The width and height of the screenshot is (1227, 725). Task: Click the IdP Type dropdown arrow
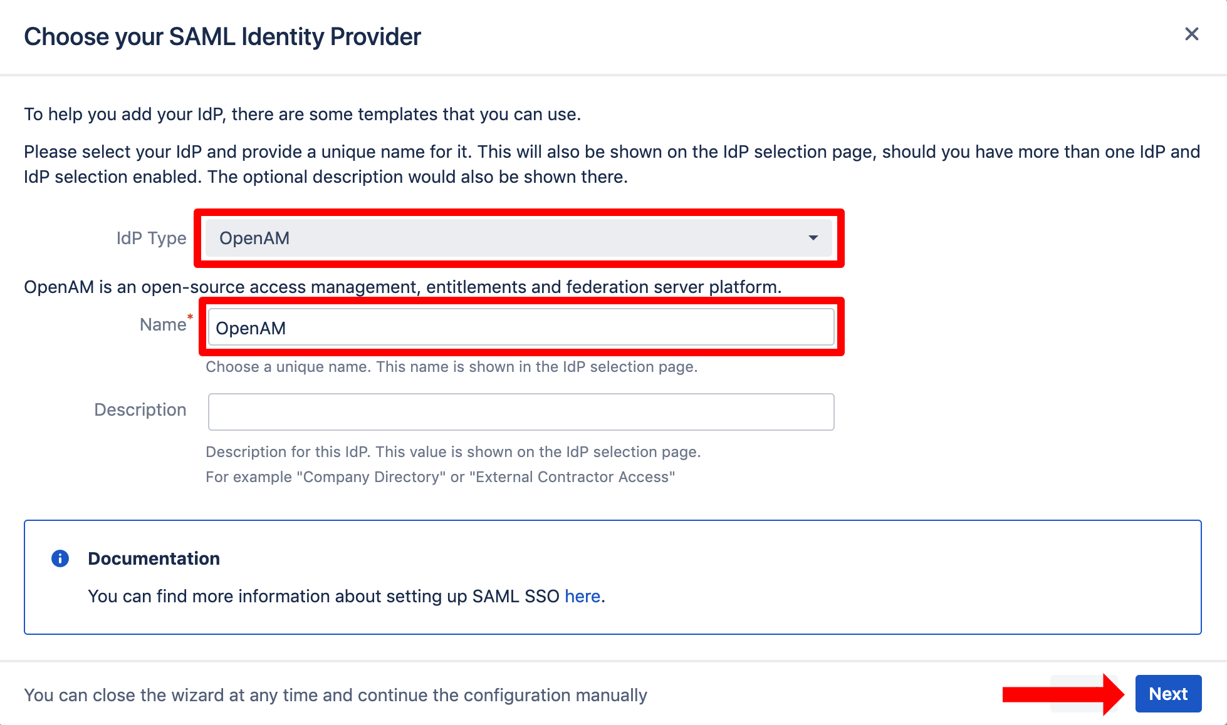tap(813, 238)
